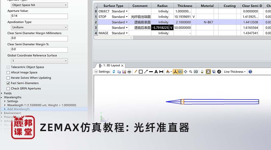The height and width of the screenshot is (150, 271).
Task: Close the 3D Layout tab
Action: click(122, 66)
